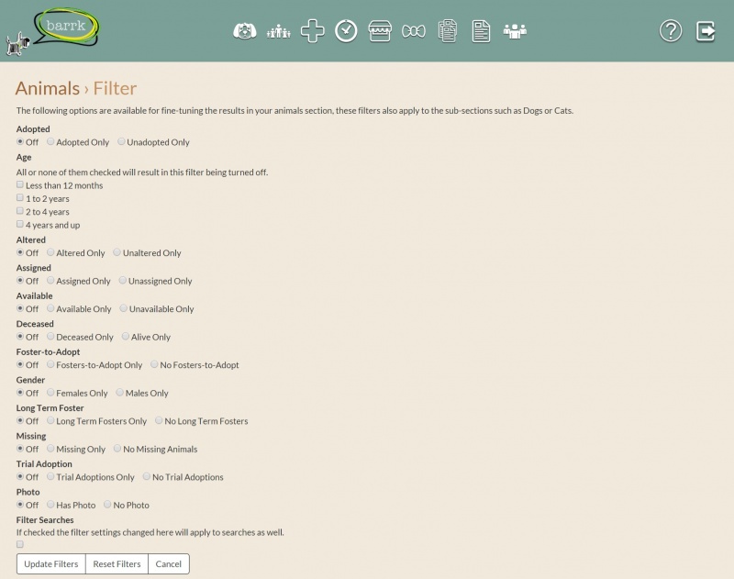Open the medical cross icon
734x579 pixels.
click(312, 31)
